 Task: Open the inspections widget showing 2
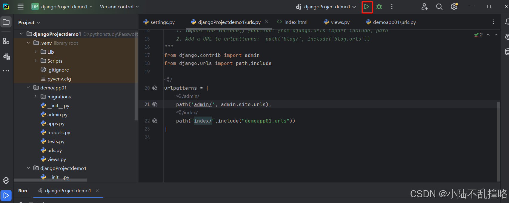(x=479, y=35)
